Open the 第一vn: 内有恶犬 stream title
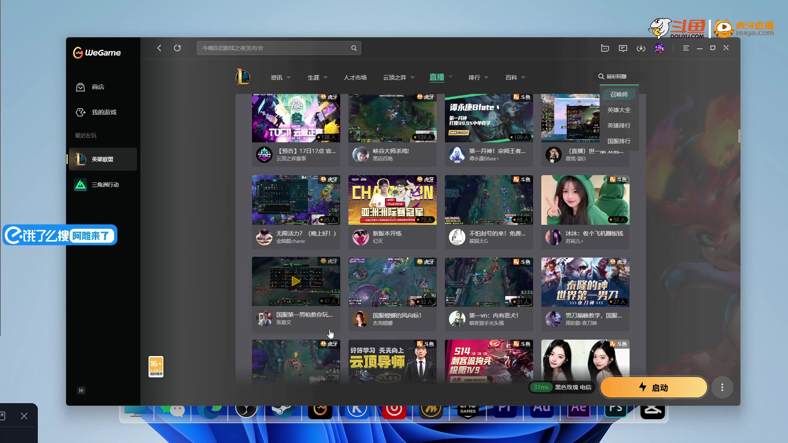 pos(494,315)
